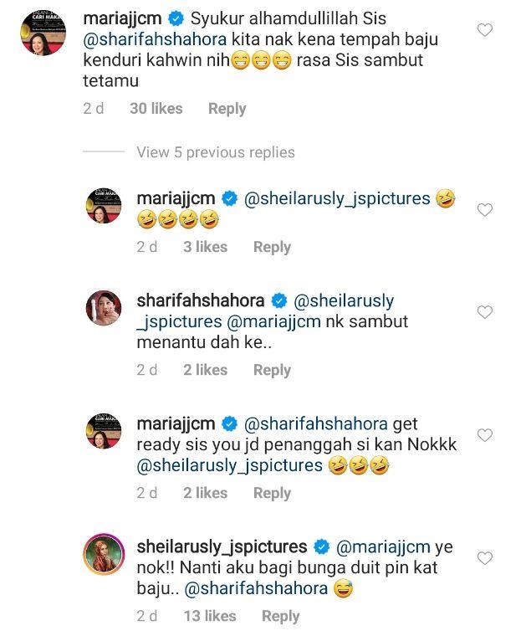Open sharifahshahora username link
Image resolution: width=521 pixels, height=641 pixels.
coord(199,300)
